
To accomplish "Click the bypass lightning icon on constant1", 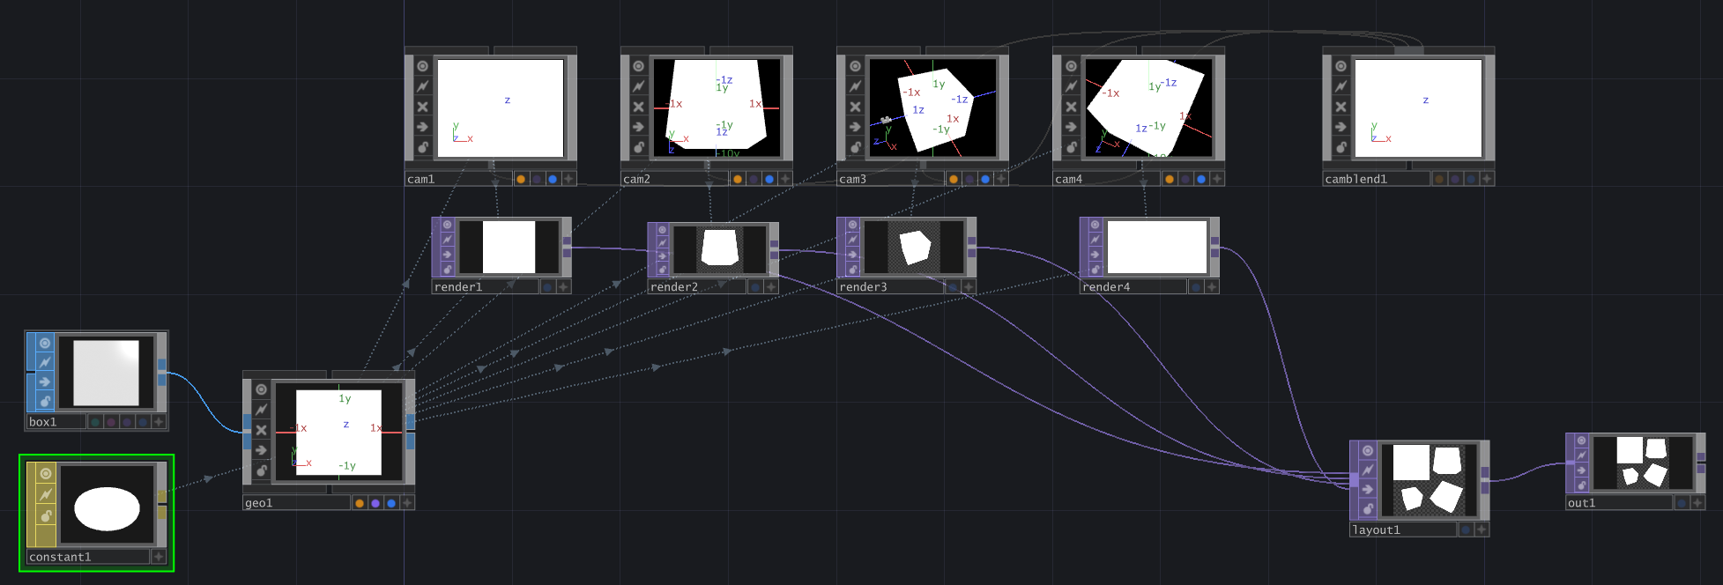I will (x=45, y=494).
